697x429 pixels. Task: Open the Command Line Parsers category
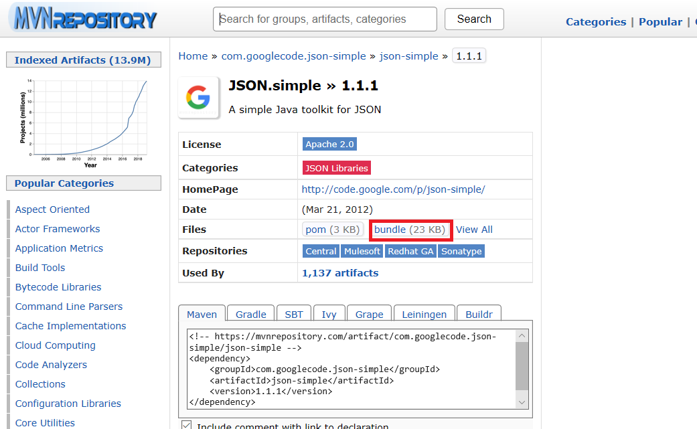tap(69, 307)
